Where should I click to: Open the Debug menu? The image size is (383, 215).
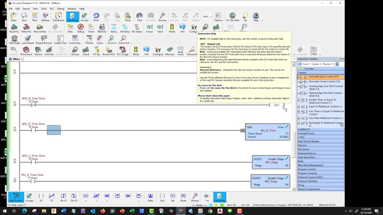click(61, 9)
